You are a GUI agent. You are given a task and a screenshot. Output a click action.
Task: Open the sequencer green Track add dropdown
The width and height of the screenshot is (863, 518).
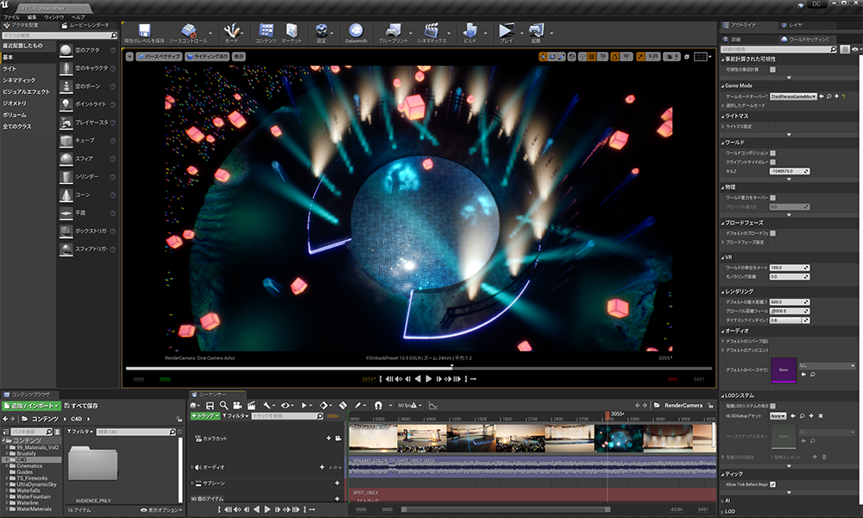pos(205,415)
